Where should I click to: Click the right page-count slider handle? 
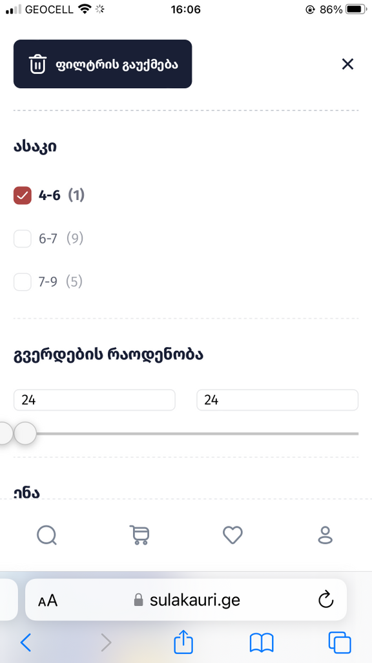click(25, 433)
